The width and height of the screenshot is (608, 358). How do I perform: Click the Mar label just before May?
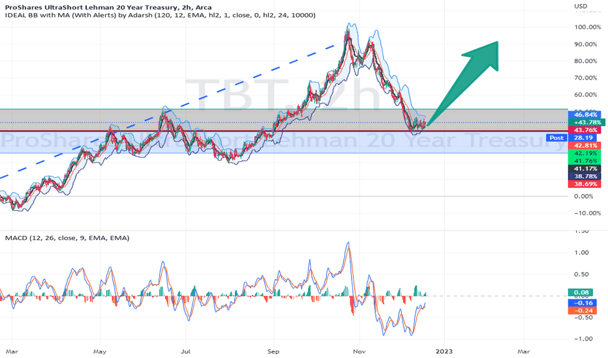click(12, 351)
